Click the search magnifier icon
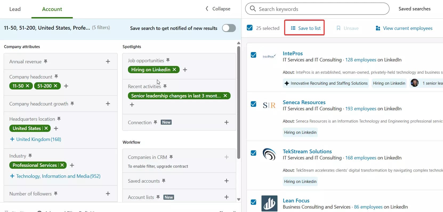443x212 pixels. coord(253,9)
